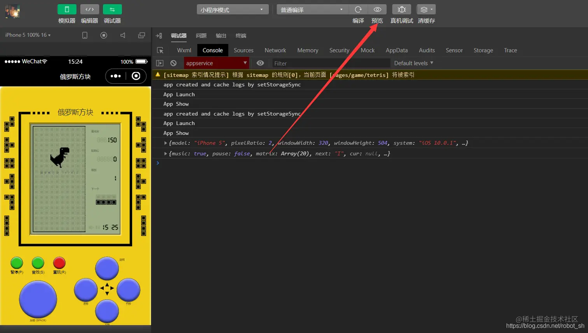Open the Sources devtools tab
Screen dimensions: 588x333
[243, 50]
